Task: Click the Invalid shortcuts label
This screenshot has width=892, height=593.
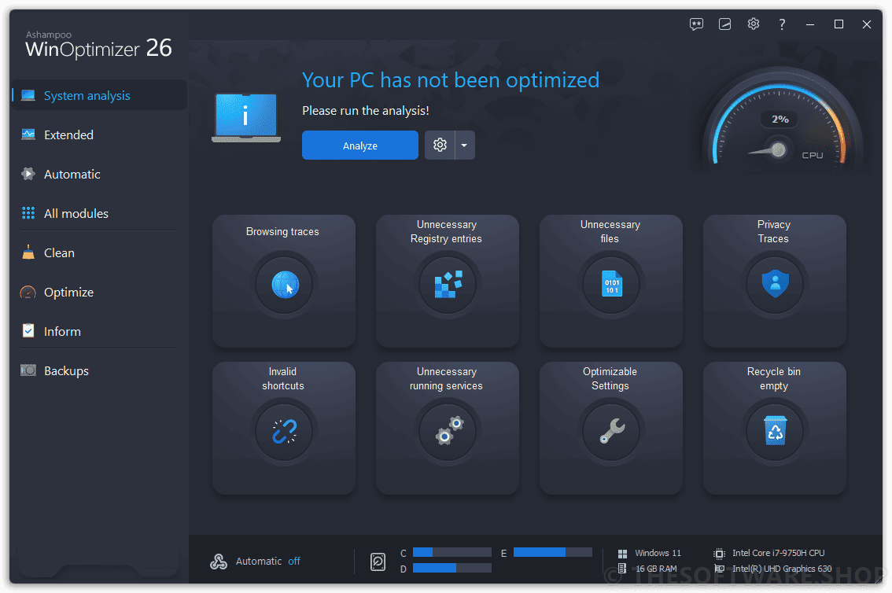Action: tap(282, 378)
